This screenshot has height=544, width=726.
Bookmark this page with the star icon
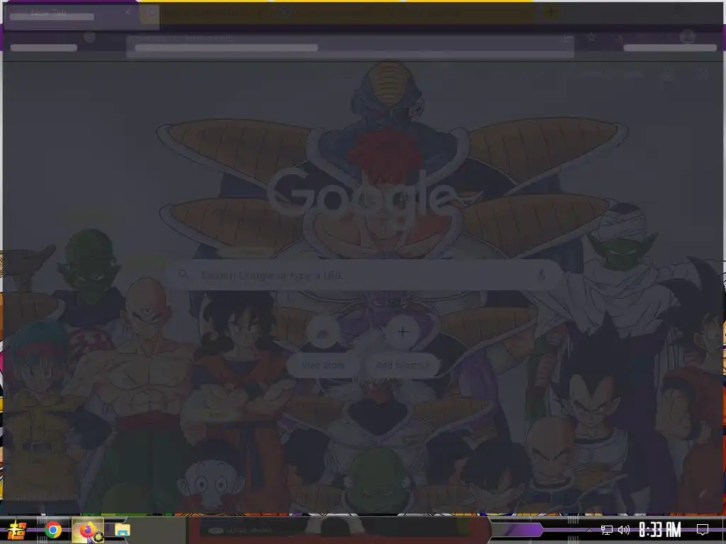pyautogui.click(x=591, y=38)
